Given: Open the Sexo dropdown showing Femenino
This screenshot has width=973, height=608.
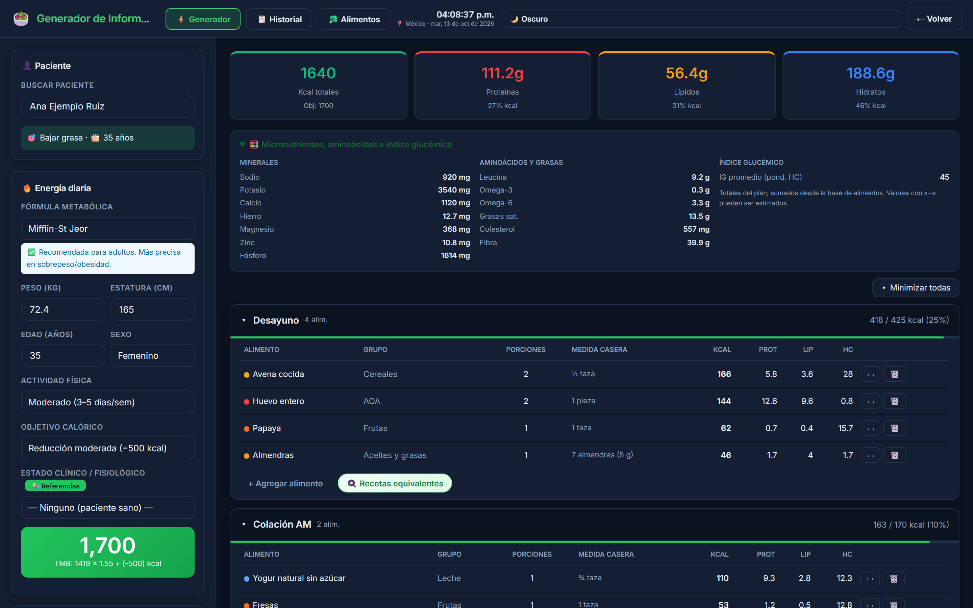Looking at the screenshot, I should tap(152, 355).
